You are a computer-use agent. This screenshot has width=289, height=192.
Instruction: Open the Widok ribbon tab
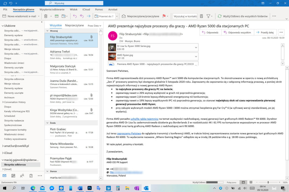tap(73, 9)
